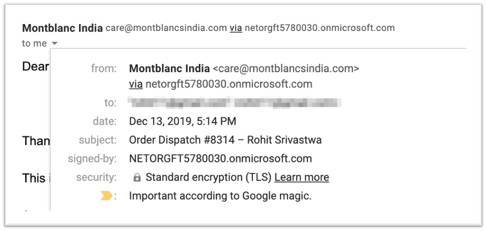
Task: Click the blurred recipient address
Action: pyautogui.click(x=234, y=103)
